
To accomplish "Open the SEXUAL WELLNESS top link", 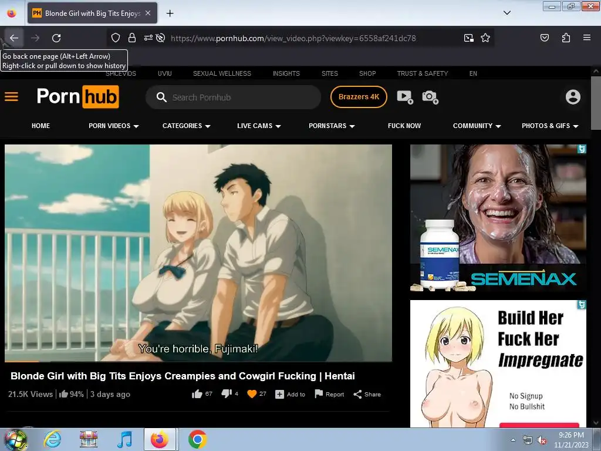I will (222, 73).
